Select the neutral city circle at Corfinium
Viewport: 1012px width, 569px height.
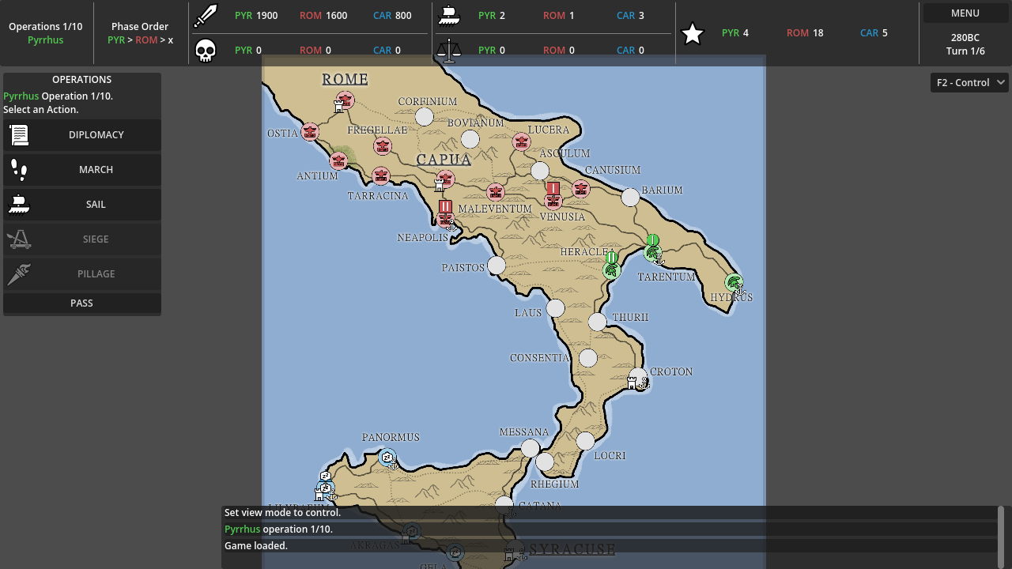(x=425, y=117)
